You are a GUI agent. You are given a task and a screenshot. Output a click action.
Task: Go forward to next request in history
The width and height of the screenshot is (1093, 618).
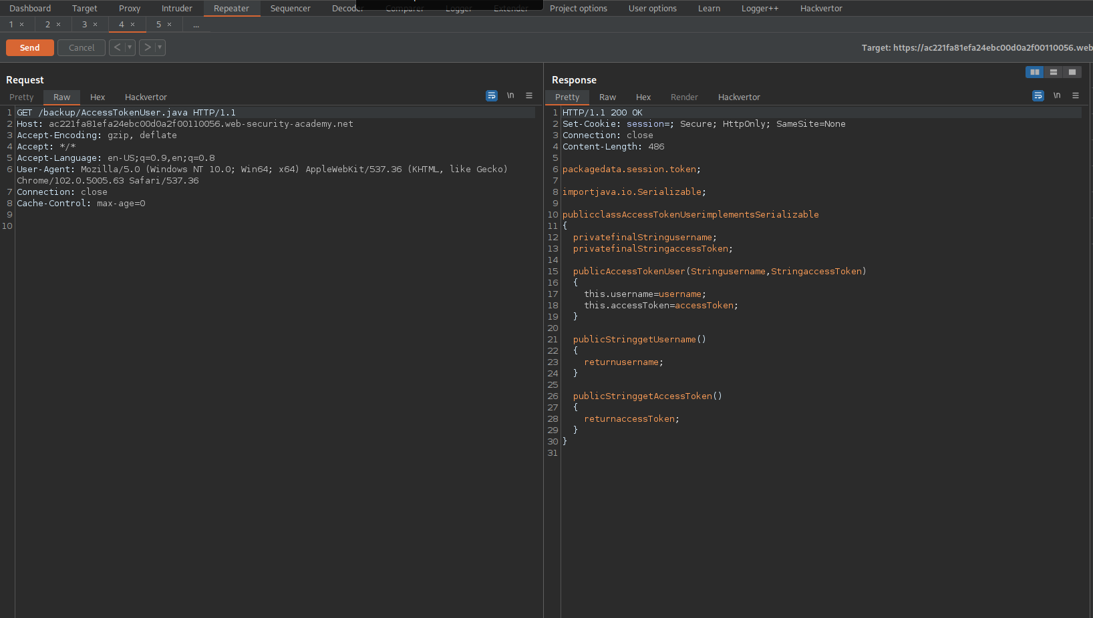[x=147, y=47]
